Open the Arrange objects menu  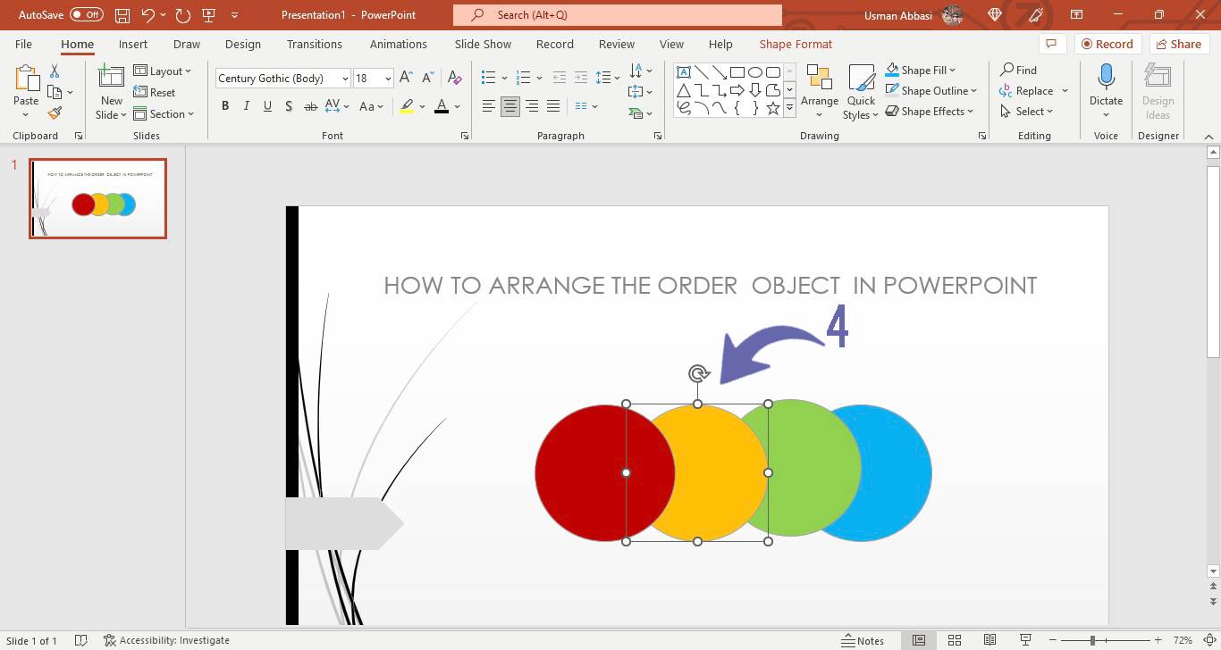pos(819,91)
